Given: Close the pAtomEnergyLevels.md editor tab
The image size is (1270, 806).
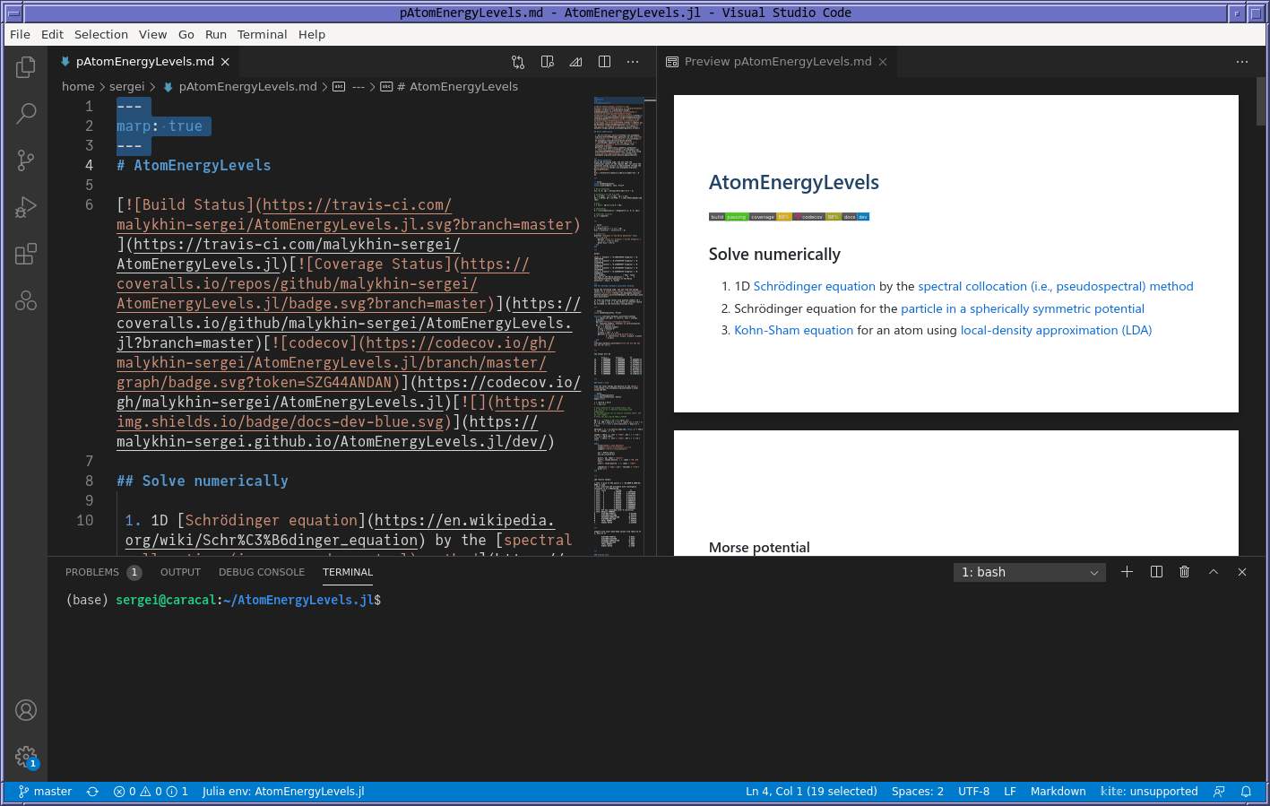Looking at the screenshot, I should 226,62.
